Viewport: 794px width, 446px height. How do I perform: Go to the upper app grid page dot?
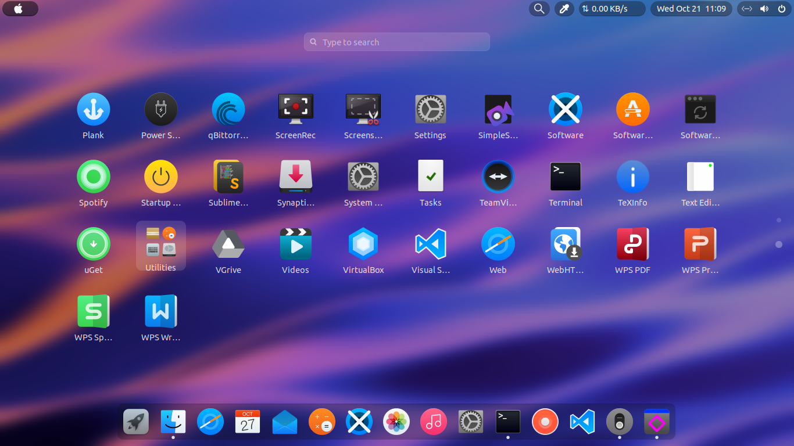click(x=779, y=220)
